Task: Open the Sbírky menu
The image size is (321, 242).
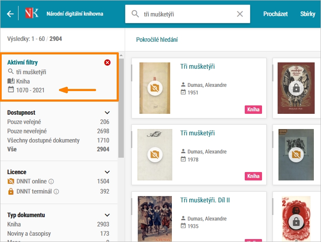Action: click(308, 14)
